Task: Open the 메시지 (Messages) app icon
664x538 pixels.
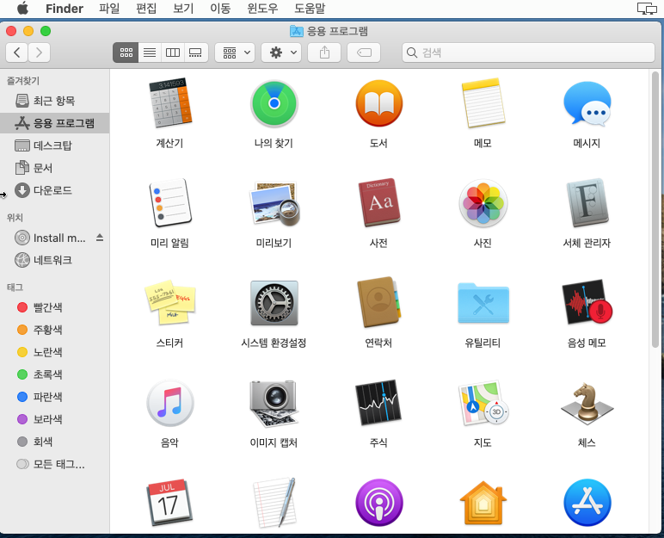Action: tap(587, 103)
